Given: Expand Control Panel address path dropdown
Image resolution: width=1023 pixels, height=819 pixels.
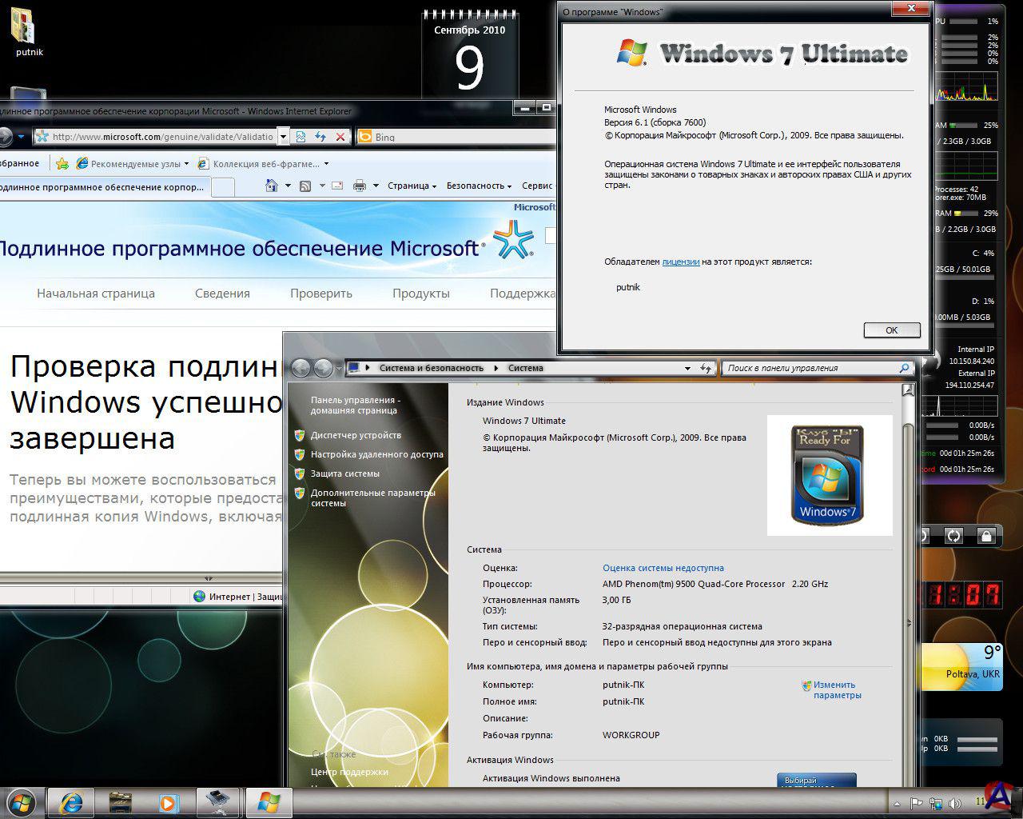Looking at the screenshot, I should [x=687, y=369].
